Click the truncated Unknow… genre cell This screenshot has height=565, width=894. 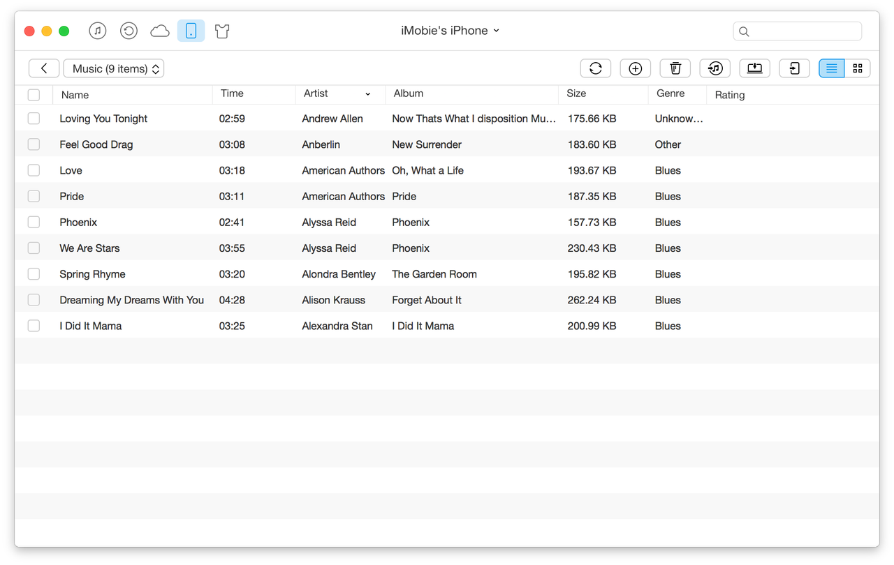click(x=679, y=119)
